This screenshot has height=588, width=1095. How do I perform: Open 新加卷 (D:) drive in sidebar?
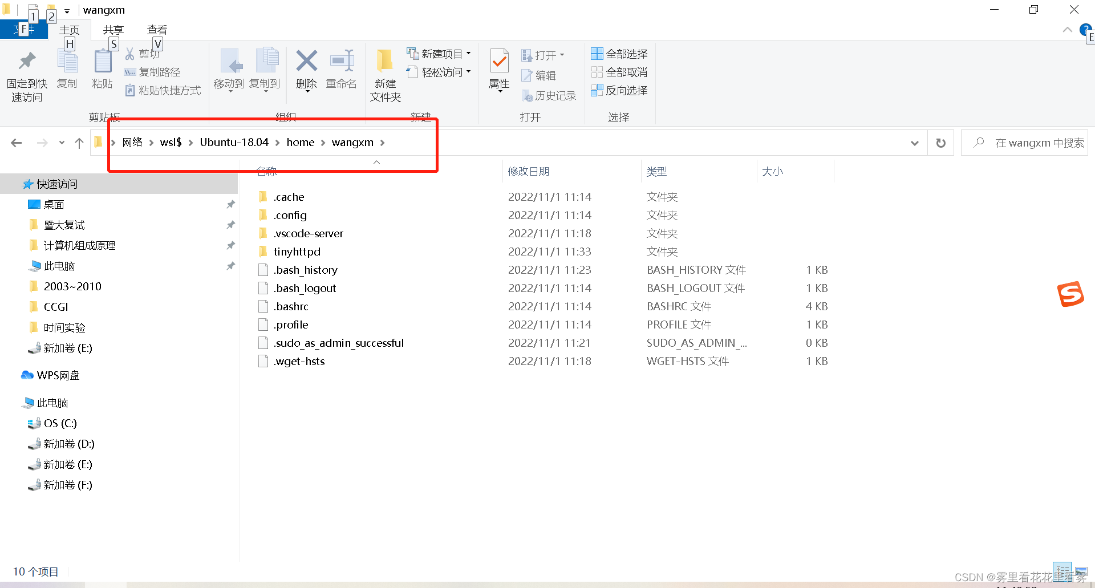coord(68,444)
